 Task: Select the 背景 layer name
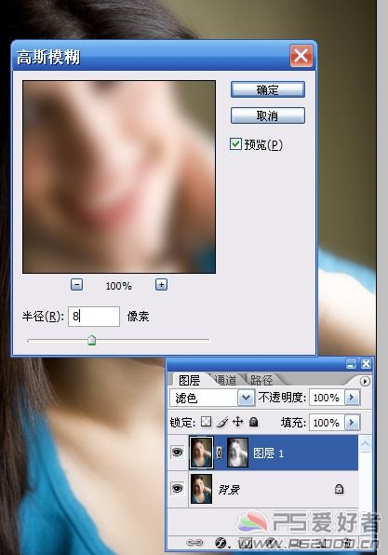229,490
